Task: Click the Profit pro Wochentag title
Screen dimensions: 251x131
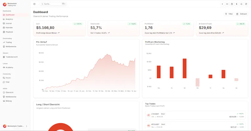Action: tap(155, 42)
